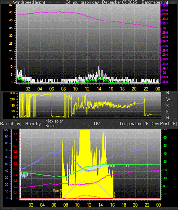Select the 45 mph windspeed axis label
178x210 pixels.
11,13
